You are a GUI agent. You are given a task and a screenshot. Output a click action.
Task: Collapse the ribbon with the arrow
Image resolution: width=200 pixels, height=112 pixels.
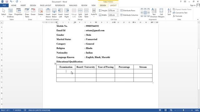(x=198, y=20)
